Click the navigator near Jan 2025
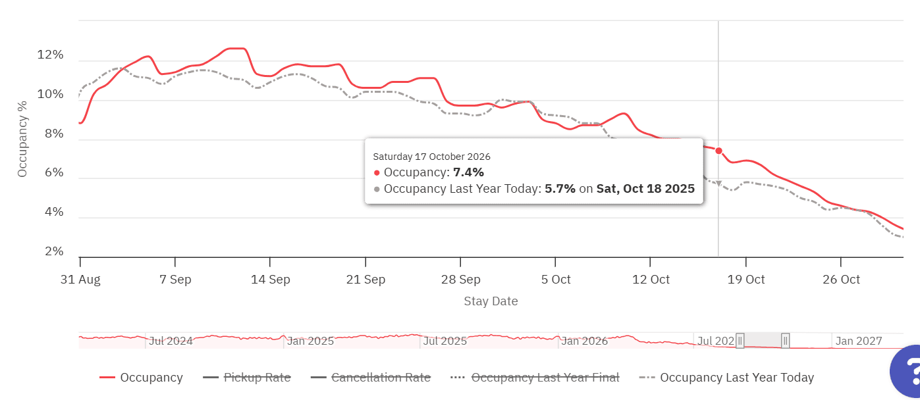920x400 pixels. [311, 341]
